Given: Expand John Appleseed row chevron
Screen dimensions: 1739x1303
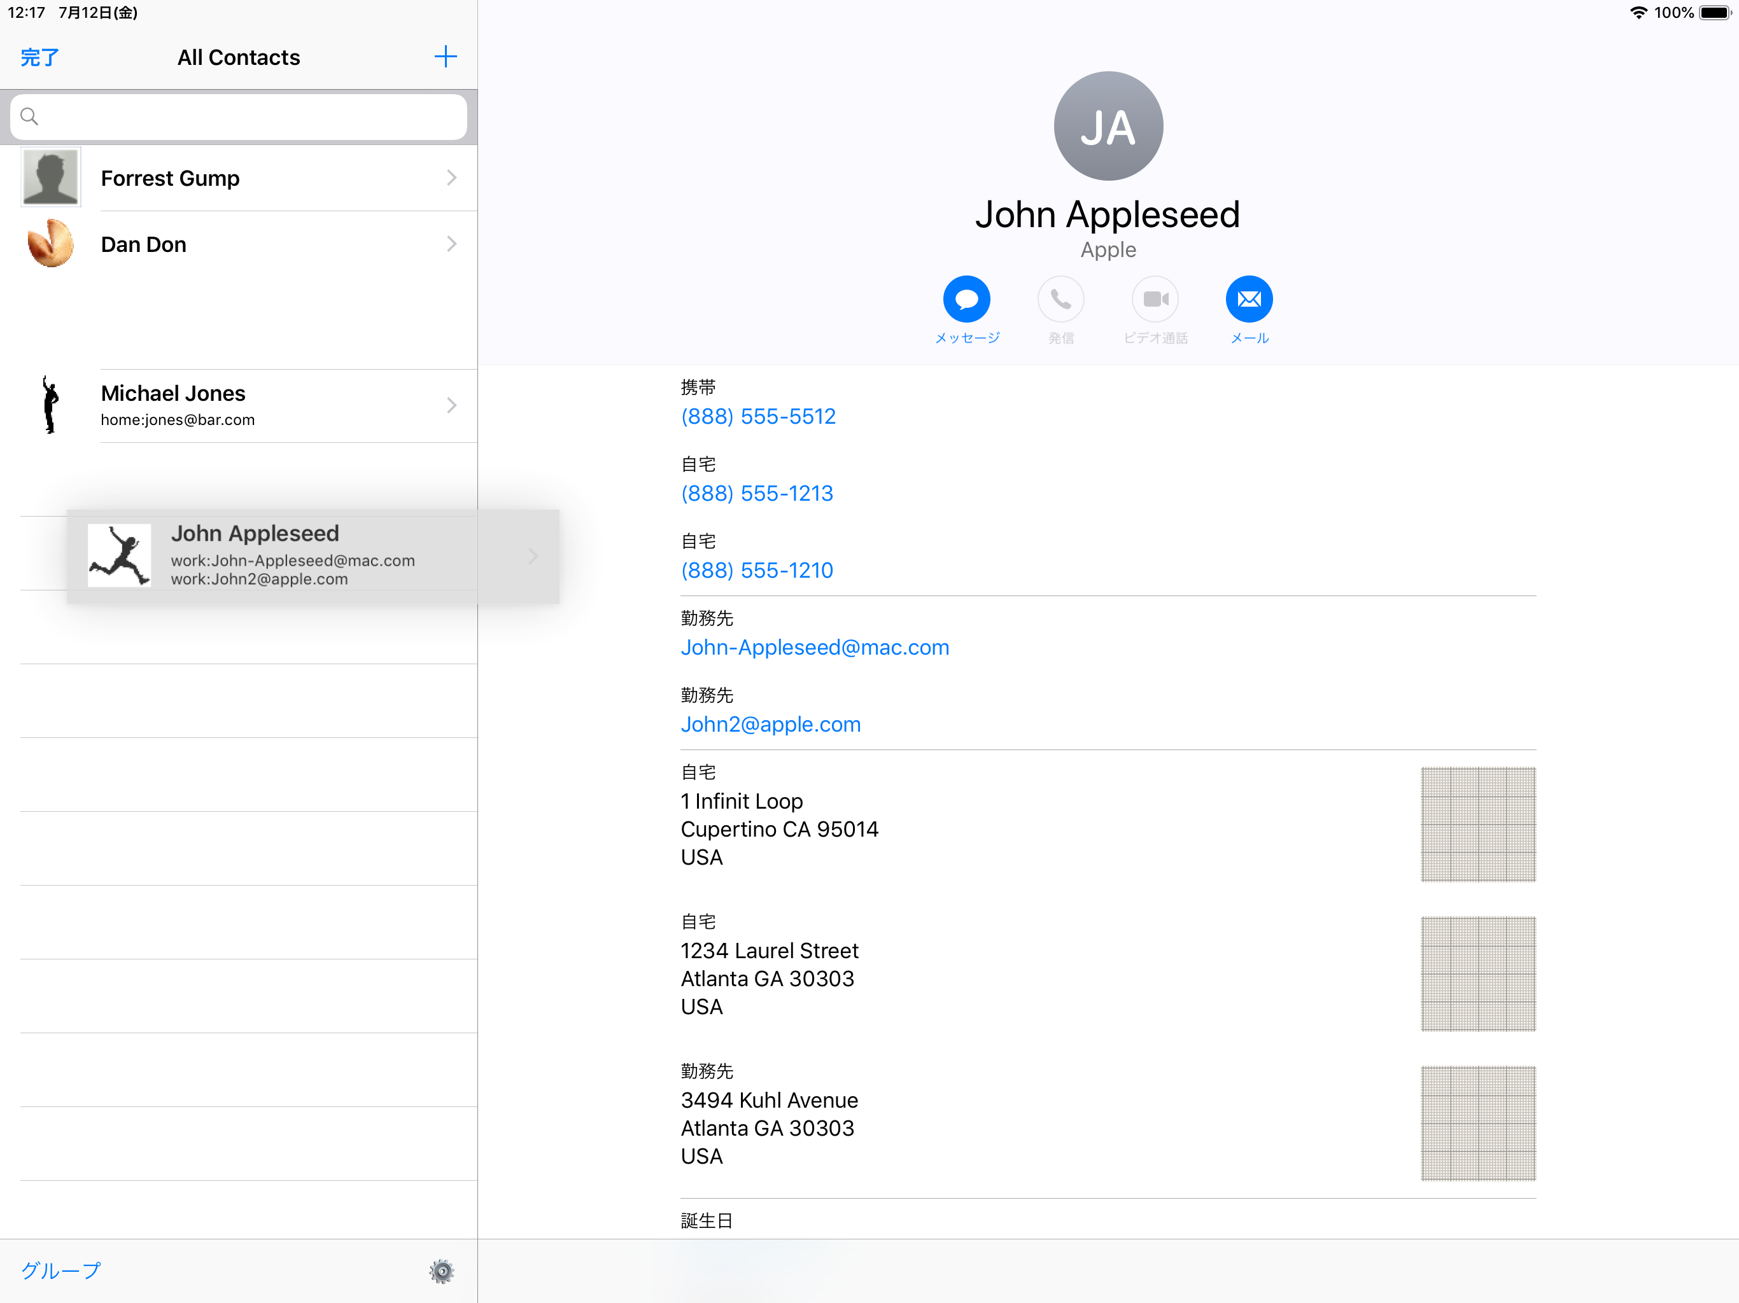Looking at the screenshot, I should click(x=532, y=555).
